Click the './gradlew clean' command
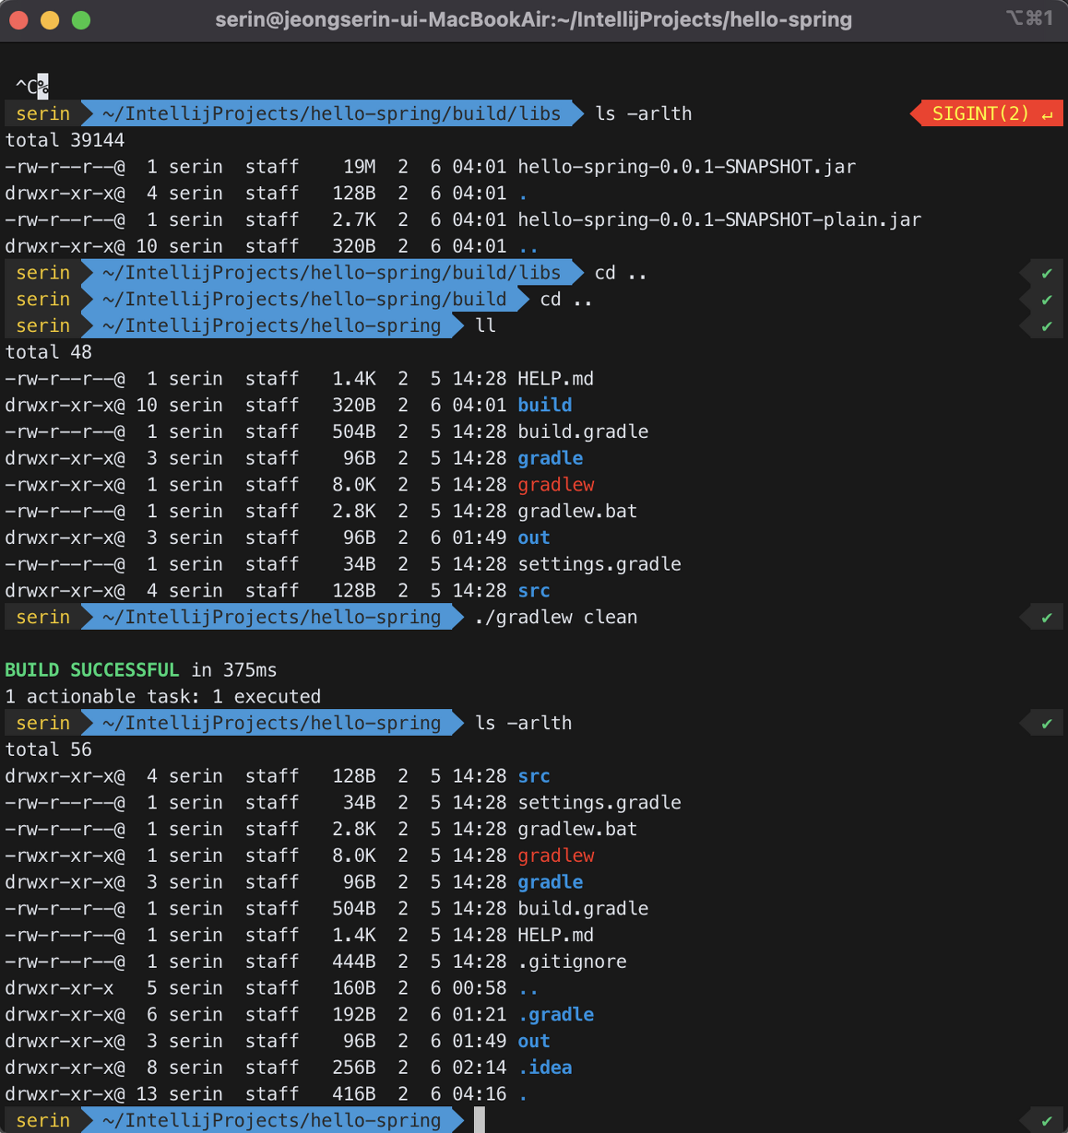Image resolution: width=1068 pixels, height=1133 pixels. coord(556,617)
